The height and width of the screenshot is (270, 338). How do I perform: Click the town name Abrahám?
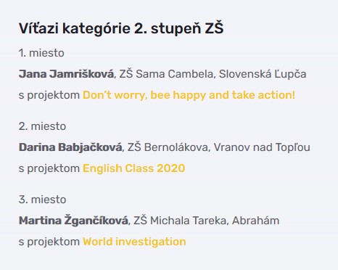(x=255, y=221)
